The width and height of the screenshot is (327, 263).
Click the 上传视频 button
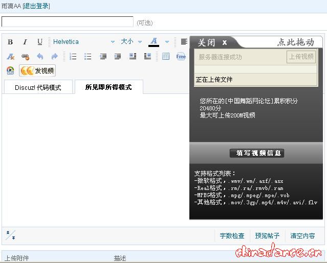point(301,57)
